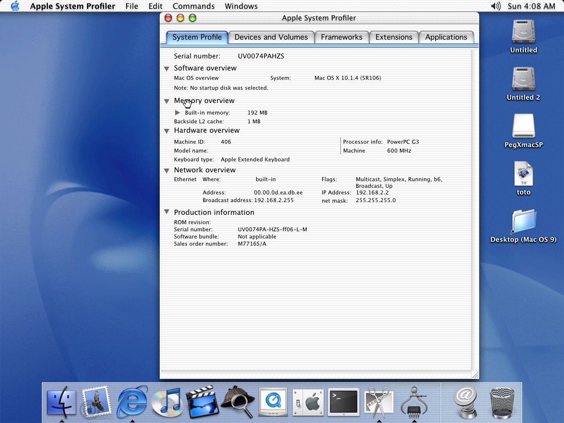
Task: Close the Apple System Profiler window
Action: 168,18
